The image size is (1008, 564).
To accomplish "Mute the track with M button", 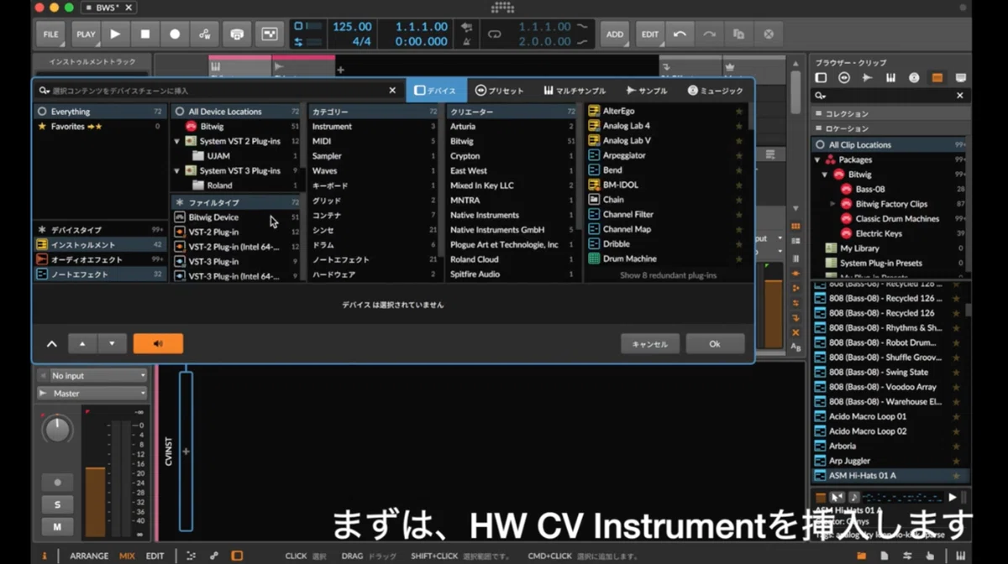I will point(57,527).
